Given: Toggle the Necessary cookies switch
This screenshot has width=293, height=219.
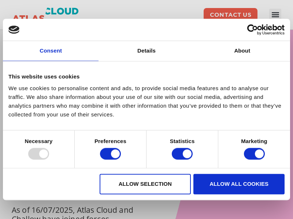Looking at the screenshot, I should [x=38, y=154].
